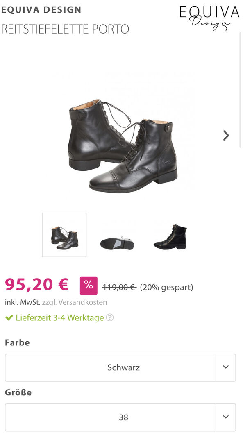Click the crossed-out 119,00 € original price
The width and height of the screenshot is (243, 442).
120,287
